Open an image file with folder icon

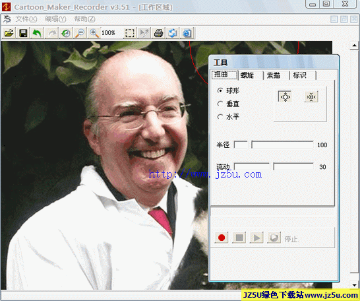pos(9,33)
